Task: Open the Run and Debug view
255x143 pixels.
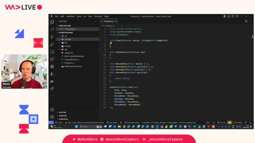Action: coord(52,44)
